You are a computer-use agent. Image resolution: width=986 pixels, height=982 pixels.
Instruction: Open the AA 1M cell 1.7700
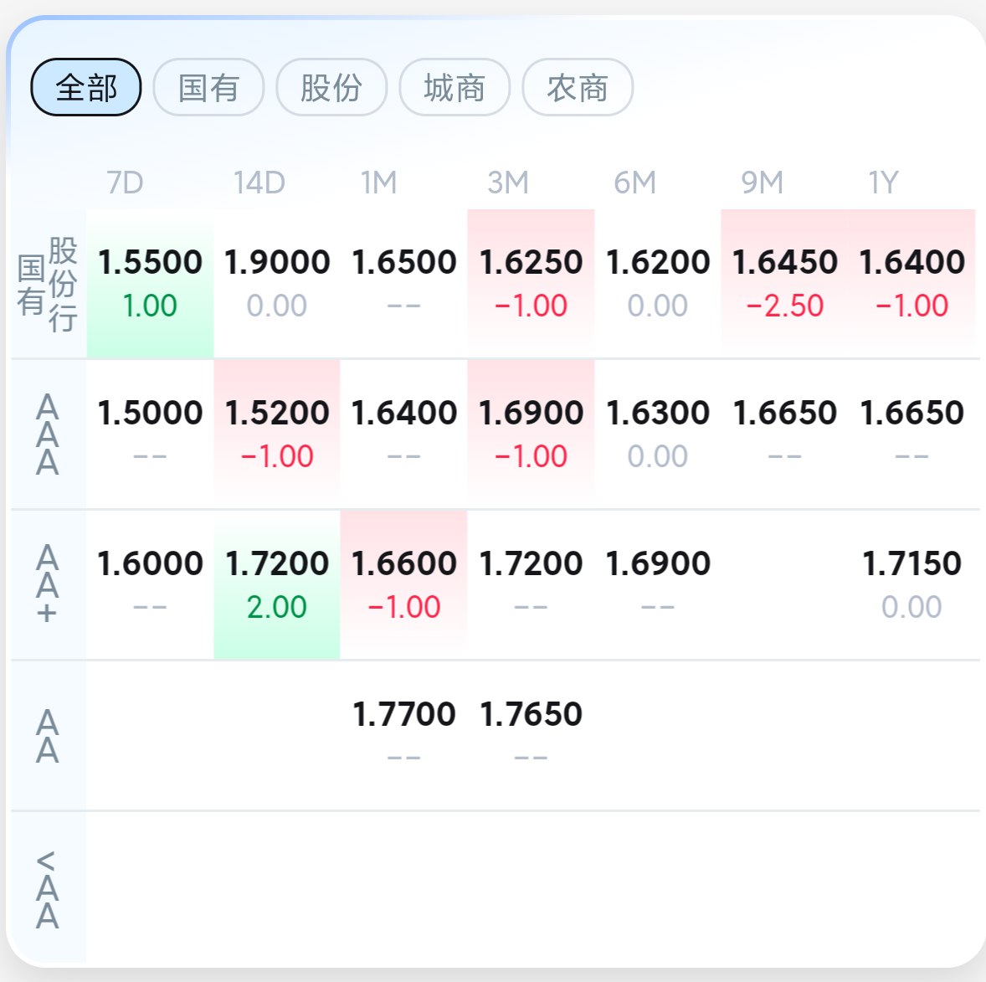403,735
